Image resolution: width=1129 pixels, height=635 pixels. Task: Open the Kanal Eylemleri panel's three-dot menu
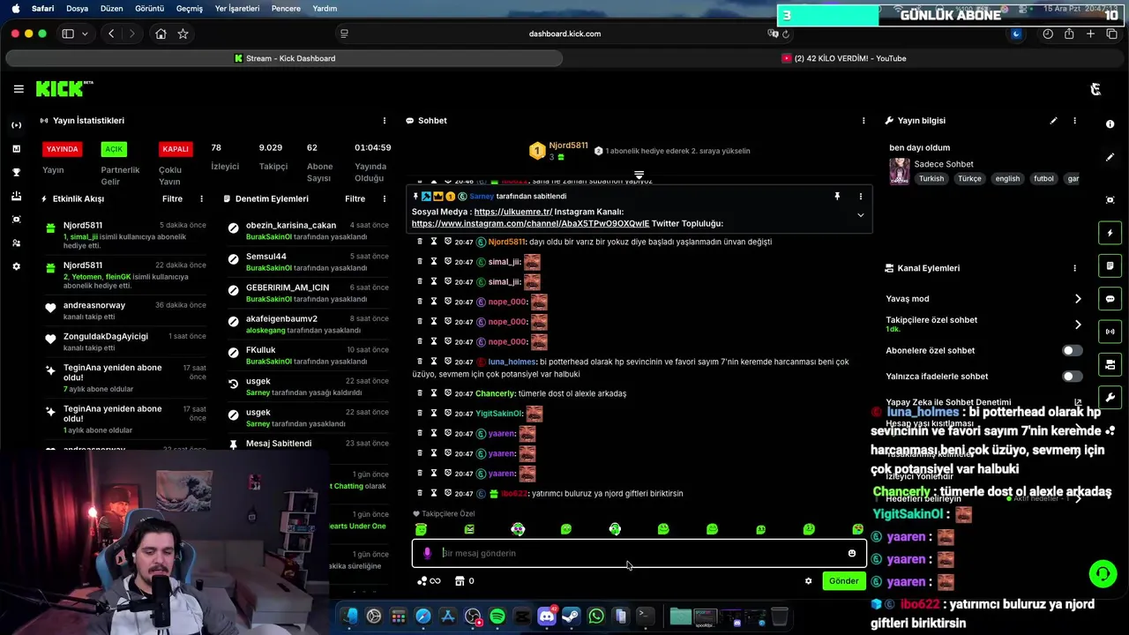1074,268
